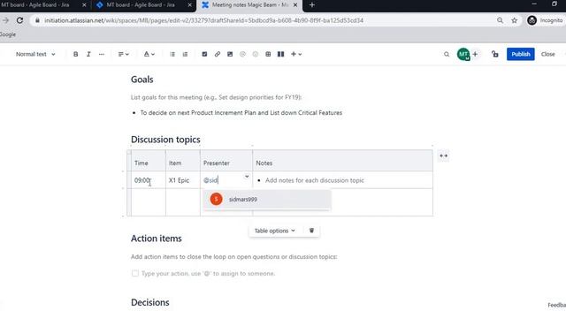The width and height of the screenshot is (566, 318).
Task: Toggle italic formatting
Action: coord(88,54)
